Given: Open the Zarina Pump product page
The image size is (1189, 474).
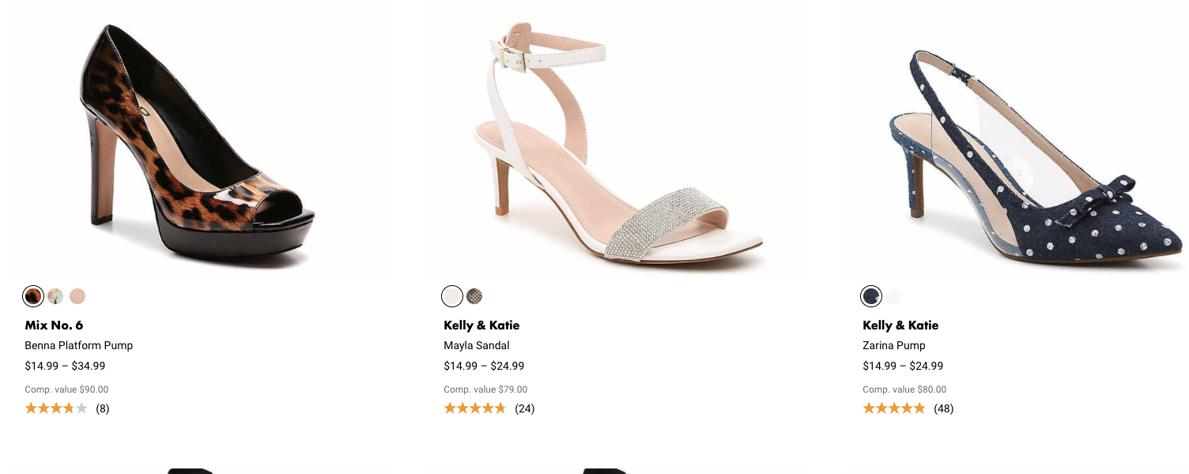Looking at the screenshot, I should pyautogui.click(x=893, y=345).
